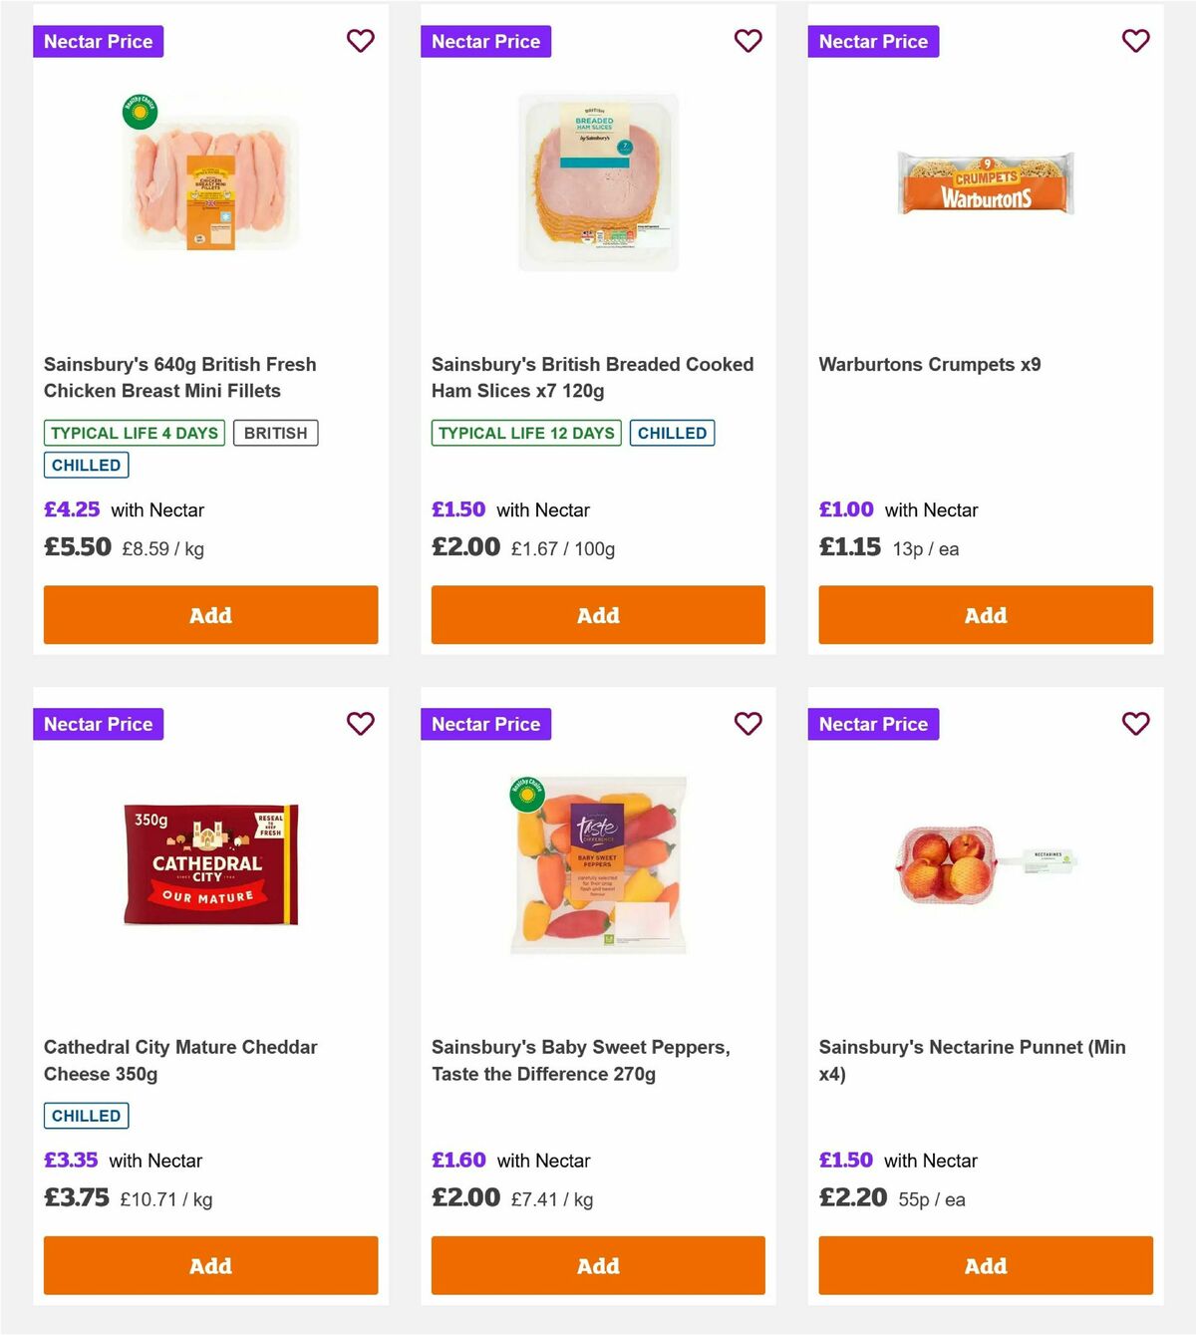This screenshot has height=1335, width=1196.
Task: Expand TYPICAL LIFE 12 DAYS details
Action: click(x=525, y=433)
